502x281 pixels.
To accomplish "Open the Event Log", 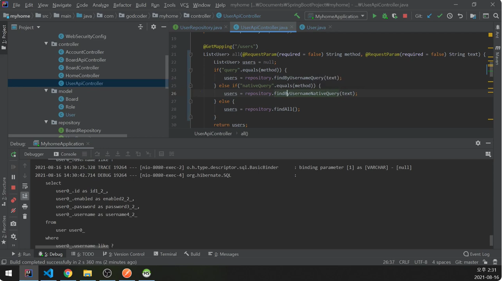I will [x=476, y=254].
